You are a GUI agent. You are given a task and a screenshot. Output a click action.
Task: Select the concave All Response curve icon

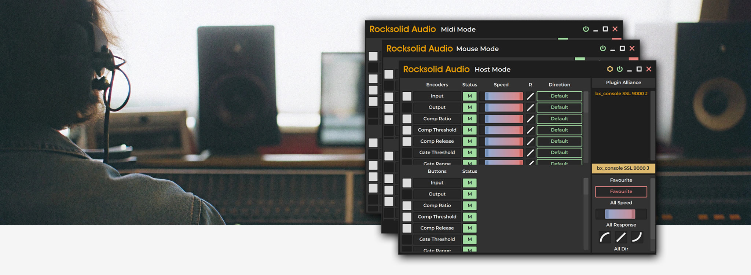click(x=637, y=237)
